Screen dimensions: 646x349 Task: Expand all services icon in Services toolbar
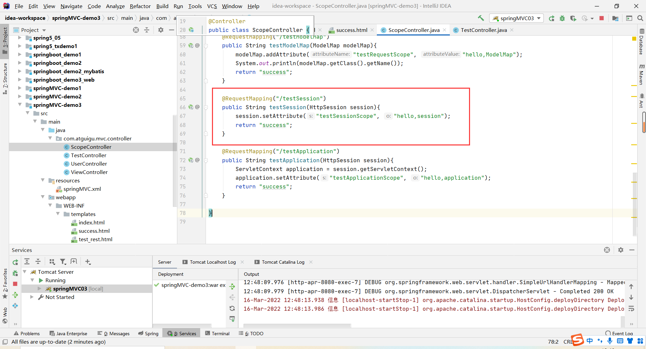pyautogui.click(x=27, y=261)
